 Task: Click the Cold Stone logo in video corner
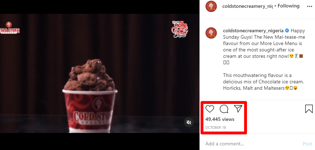pyautogui.click(x=10, y=28)
